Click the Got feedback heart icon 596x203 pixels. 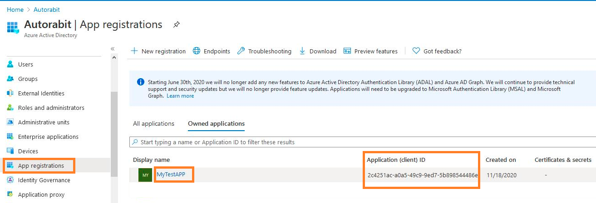tap(416, 51)
